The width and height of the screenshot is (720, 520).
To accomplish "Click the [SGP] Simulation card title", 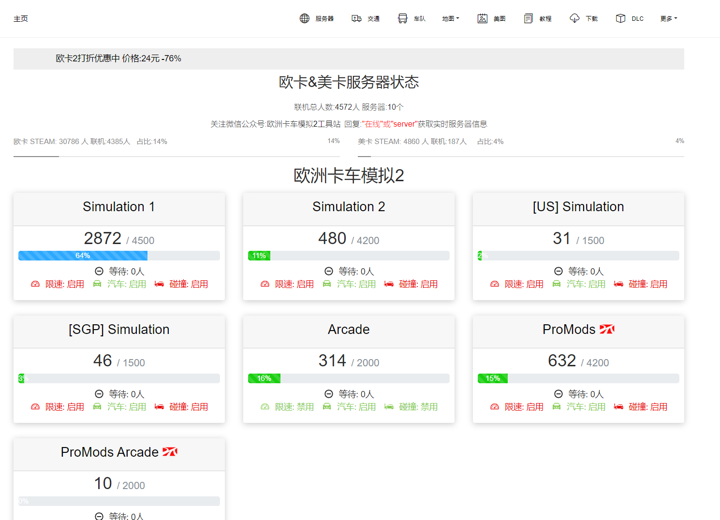I will click(119, 330).
